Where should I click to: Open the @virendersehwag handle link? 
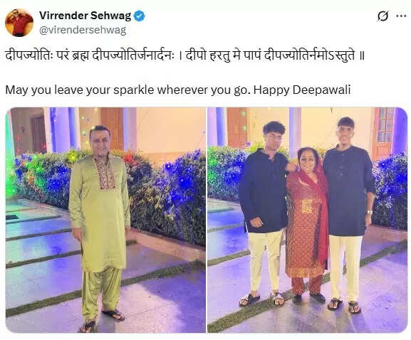pyautogui.click(x=83, y=30)
